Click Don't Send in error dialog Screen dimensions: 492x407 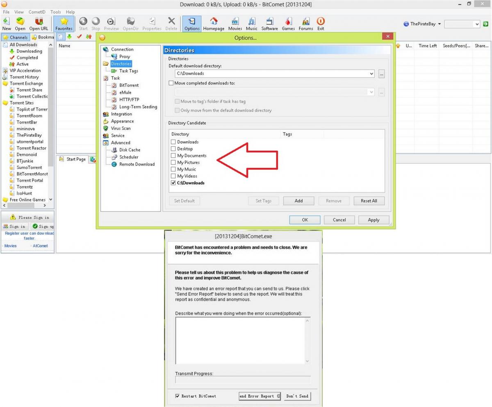297,396
